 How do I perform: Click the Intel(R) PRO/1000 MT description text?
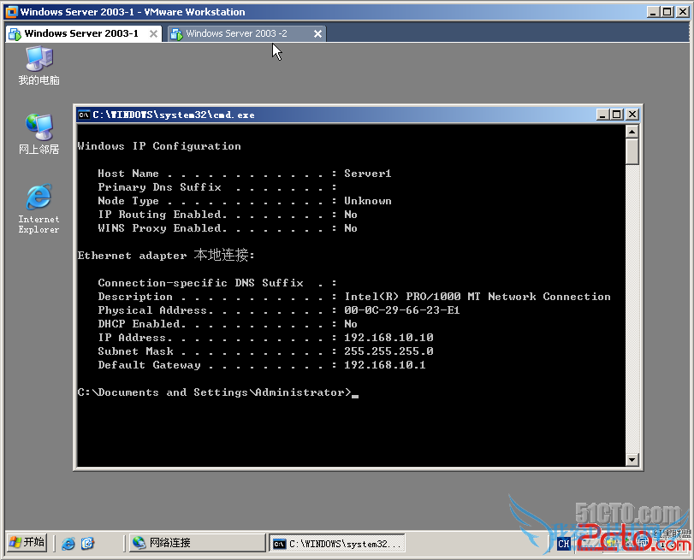pos(477,297)
